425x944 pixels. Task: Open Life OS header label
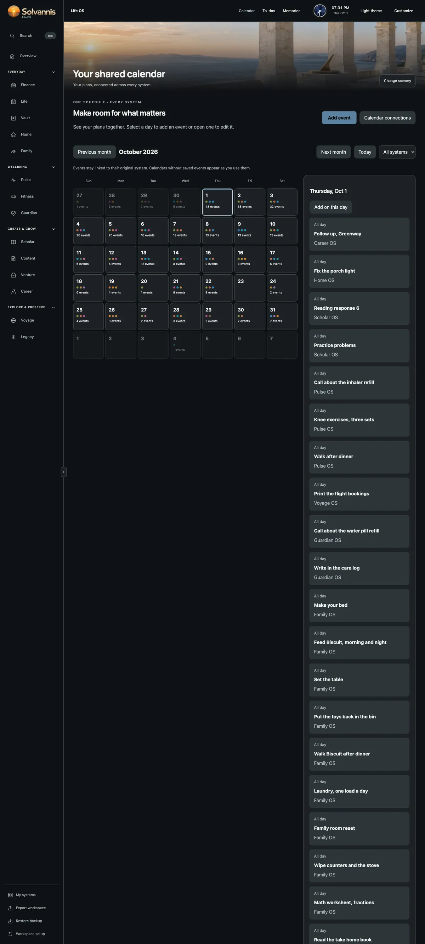click(x=77, y=11)
